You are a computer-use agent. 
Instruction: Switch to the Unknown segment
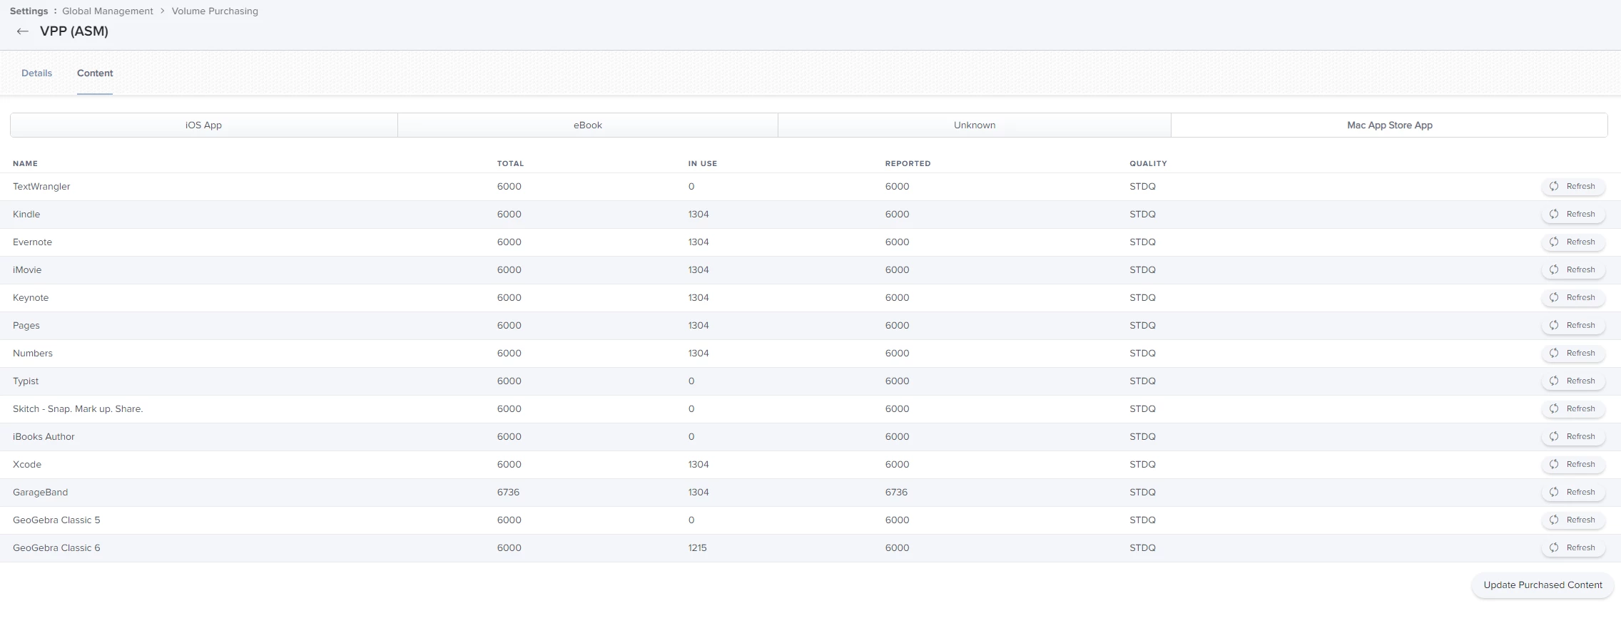pyautogui.click(x=975, y=125)
